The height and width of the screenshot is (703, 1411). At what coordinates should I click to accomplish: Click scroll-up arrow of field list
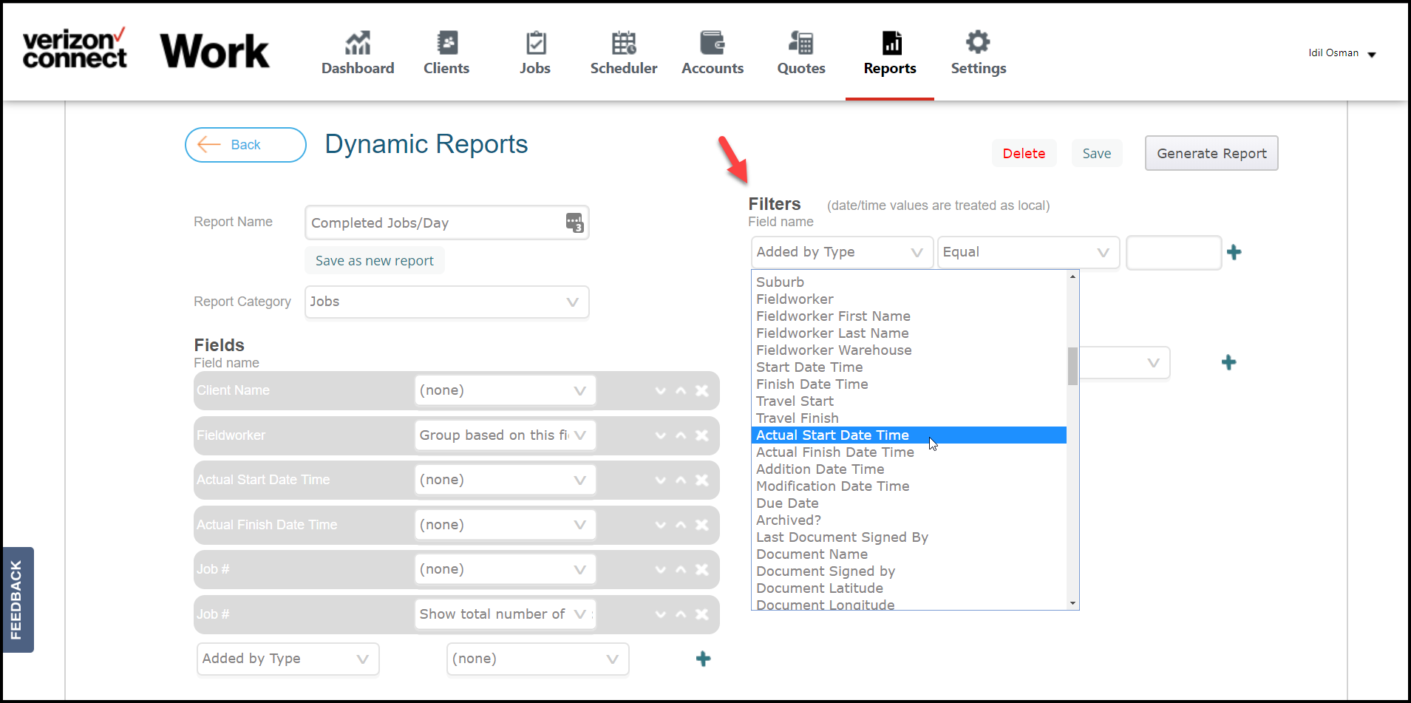tap(1072, 276)
